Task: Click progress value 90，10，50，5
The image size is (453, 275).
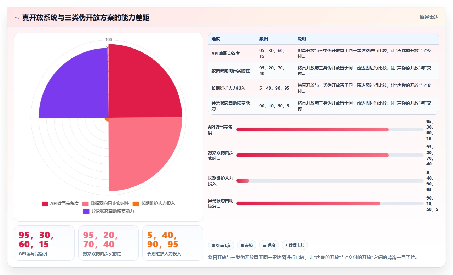Action: (432, 203)
